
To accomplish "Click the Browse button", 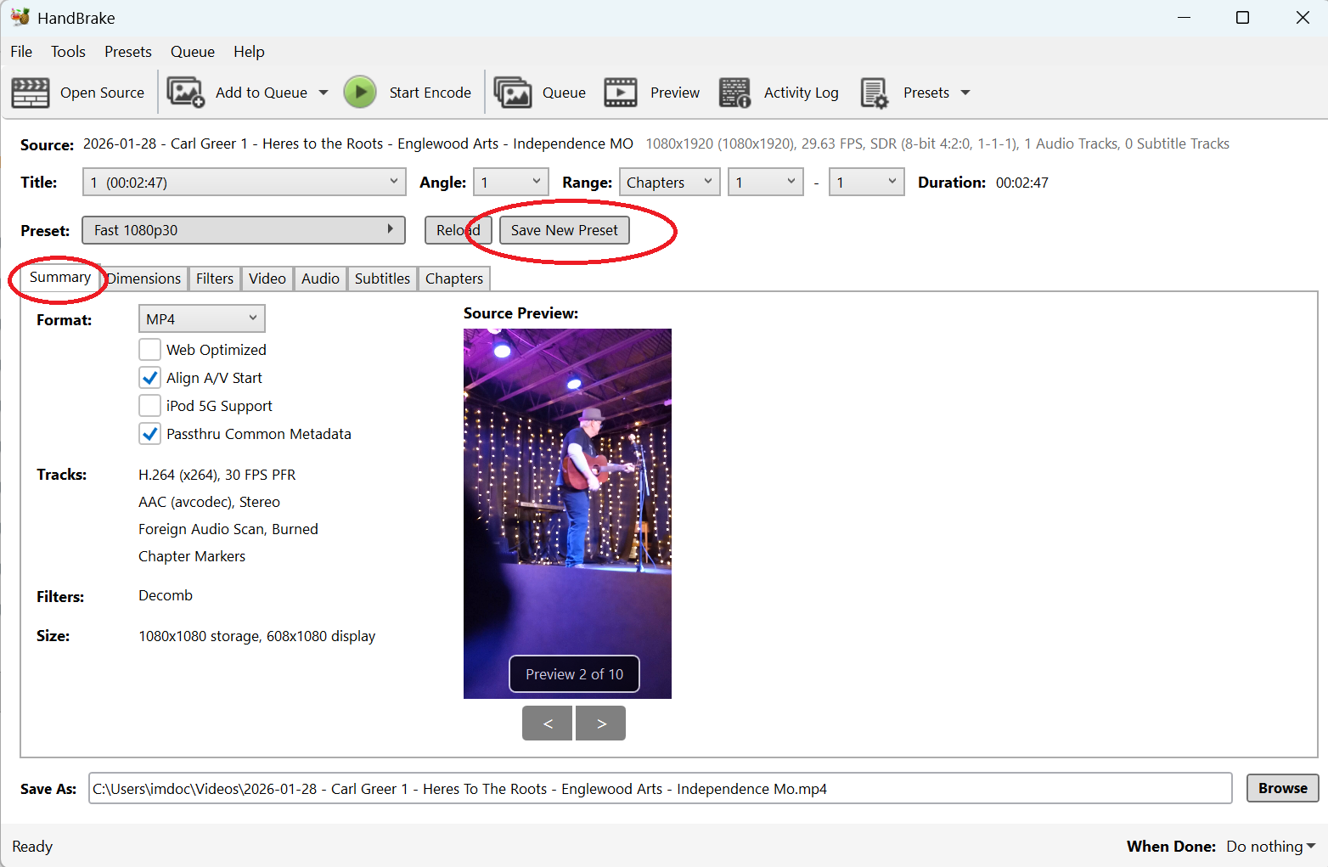I will (1282, 788).
